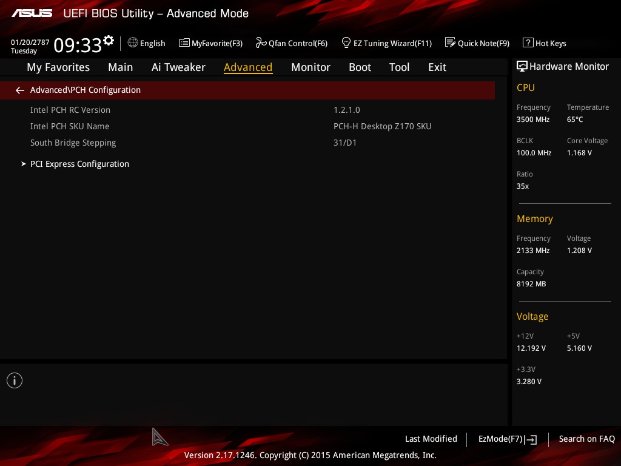Click the info circle icon
621x466 pixels.
point(15,380)
